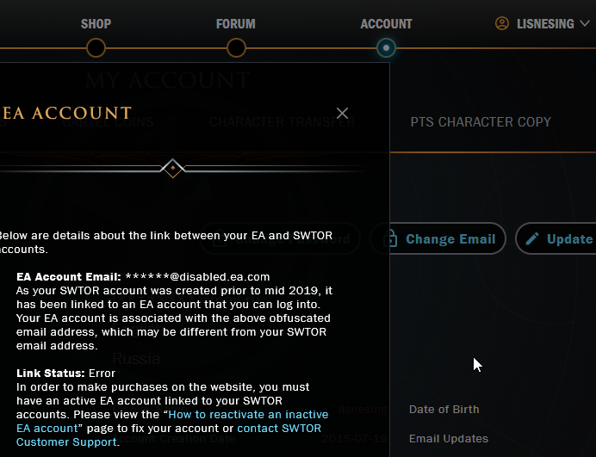This screenshot has width=596, height=457.
Task: Go to the FORUM navigation item
Action: pos(236,24)
